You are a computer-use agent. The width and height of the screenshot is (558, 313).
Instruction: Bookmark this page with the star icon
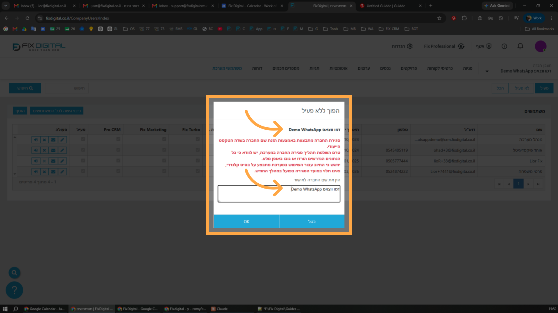pos(439,18)
